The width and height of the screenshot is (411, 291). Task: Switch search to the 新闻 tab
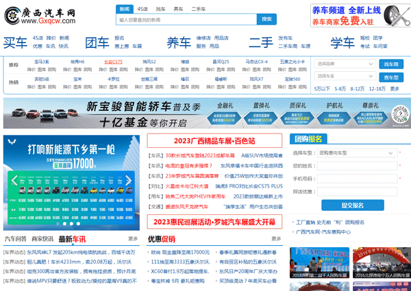[x=125, y=9]
